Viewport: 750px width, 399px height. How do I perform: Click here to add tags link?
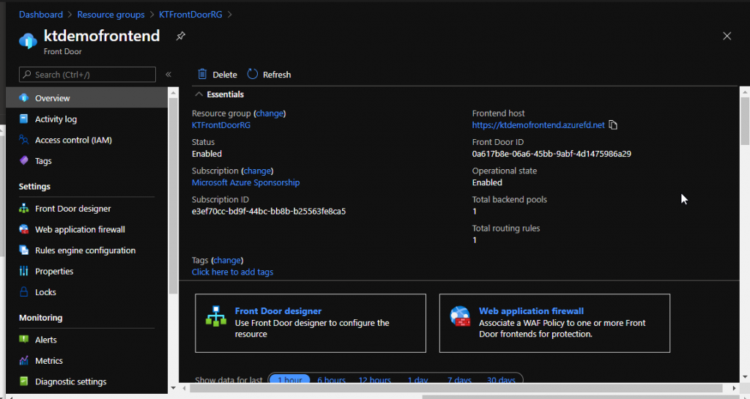click(x=232, y=272)
